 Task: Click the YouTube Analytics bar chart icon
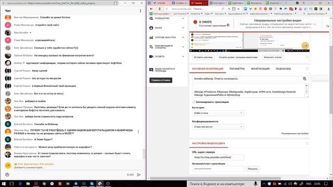pyautogui.click(x=151, y=37)
